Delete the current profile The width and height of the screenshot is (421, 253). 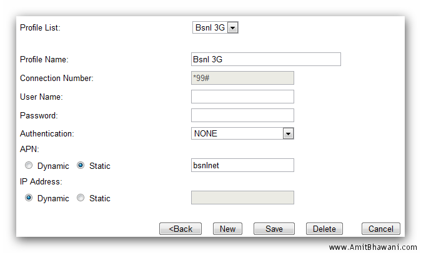(324, 229)
